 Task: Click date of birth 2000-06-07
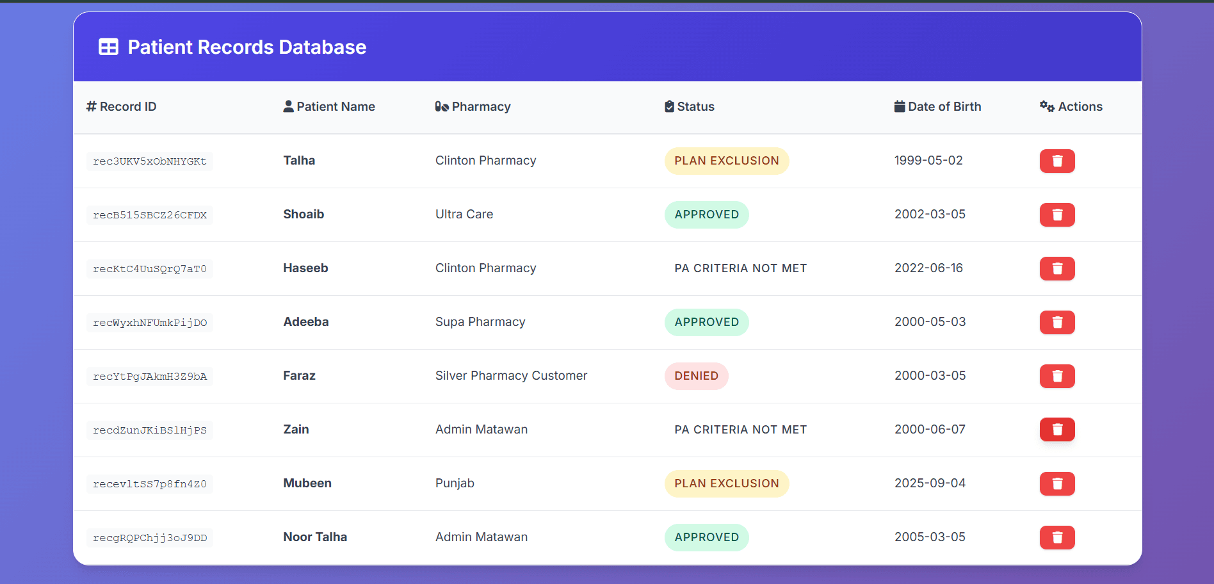point(930,430)
